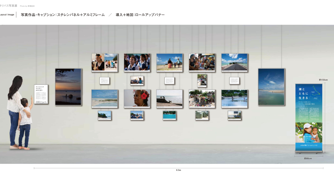Click the small turquoise water photo
The height and width of the screenshot is (187, 334).
(170, 115)
